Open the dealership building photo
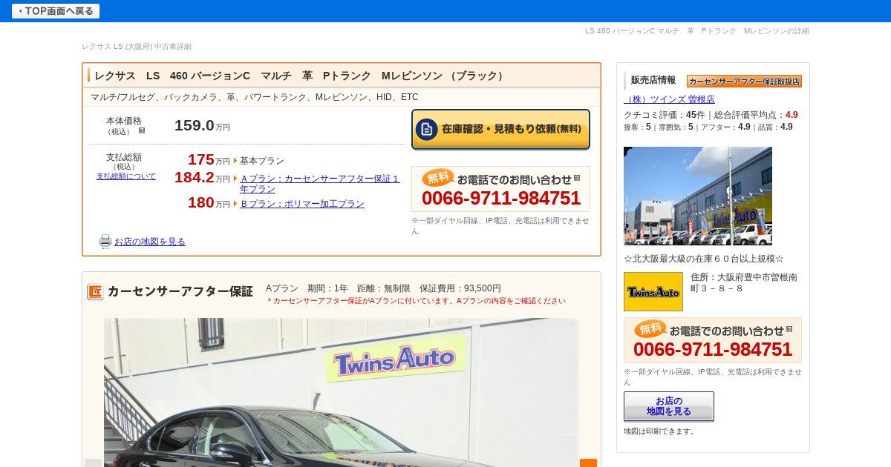 (x=698, y=196)
